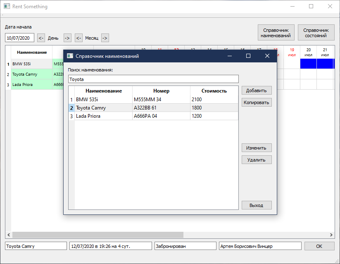The width and height of the screenshot is (340, 264).
Task: Click Toyota Camry in the main window grid
Action: tap(31, 74)
